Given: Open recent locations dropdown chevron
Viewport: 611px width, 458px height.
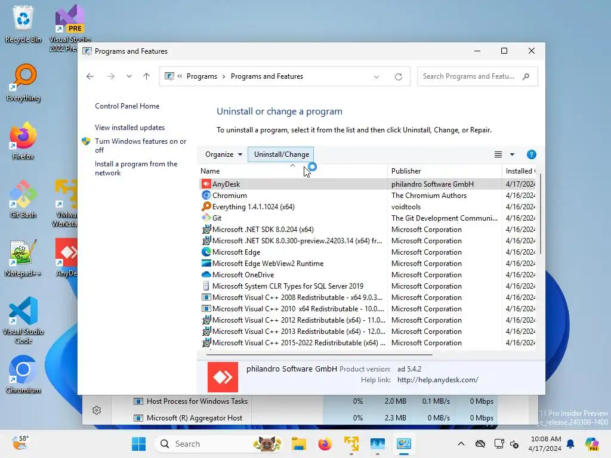Looking at the screenshot, I should pos(129,76).
